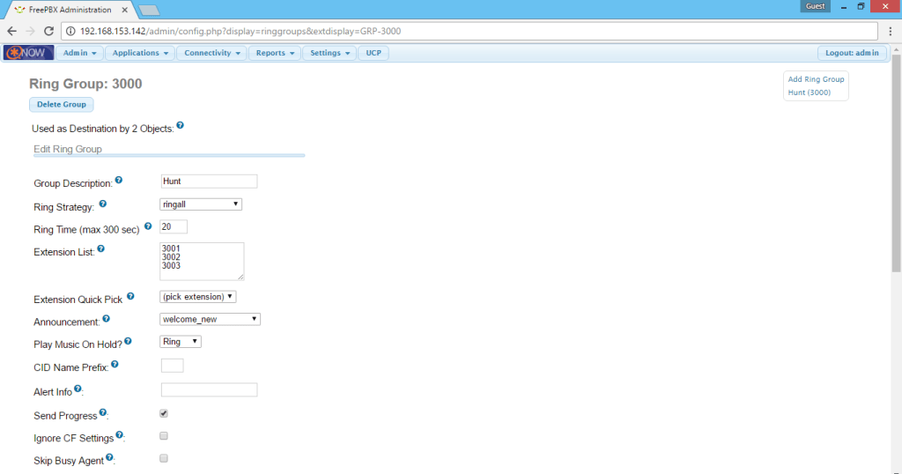Enable the Ignore CF Settings checkbox
The height and width of the screenshot is (474, 902).
click(x=164, y=436)
